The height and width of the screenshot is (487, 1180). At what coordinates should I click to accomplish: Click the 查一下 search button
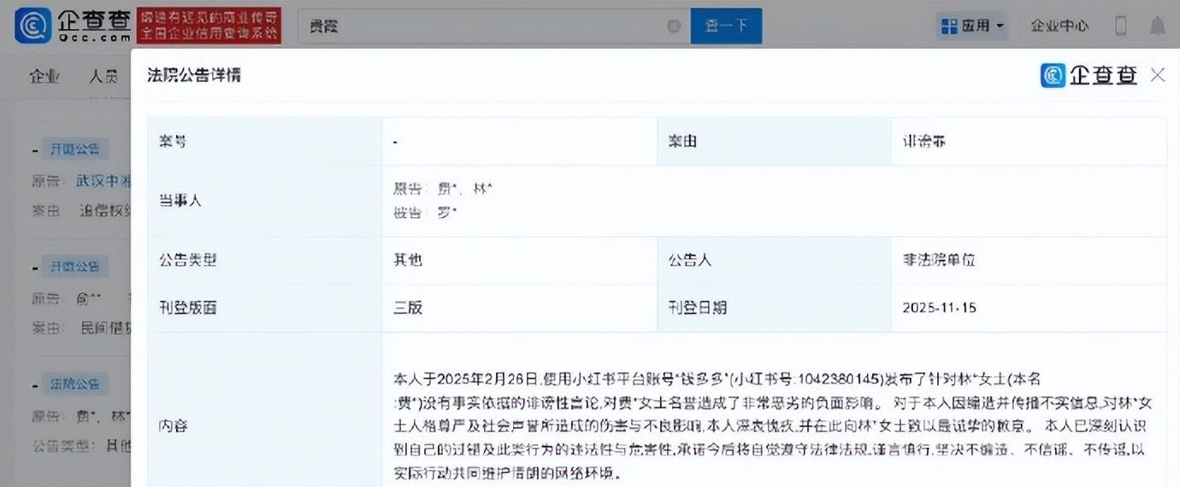pos(726,26)
